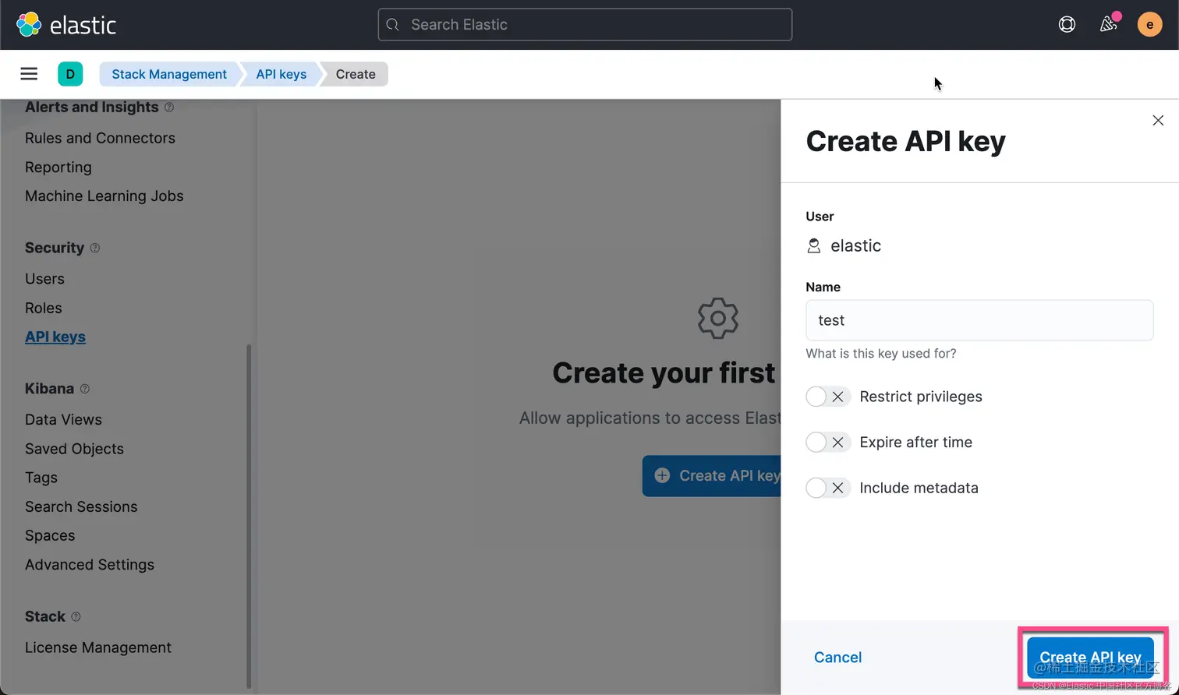Focus the Search Elastic field
Viewport: 1179px width, 695px height.
pos(585,25)
